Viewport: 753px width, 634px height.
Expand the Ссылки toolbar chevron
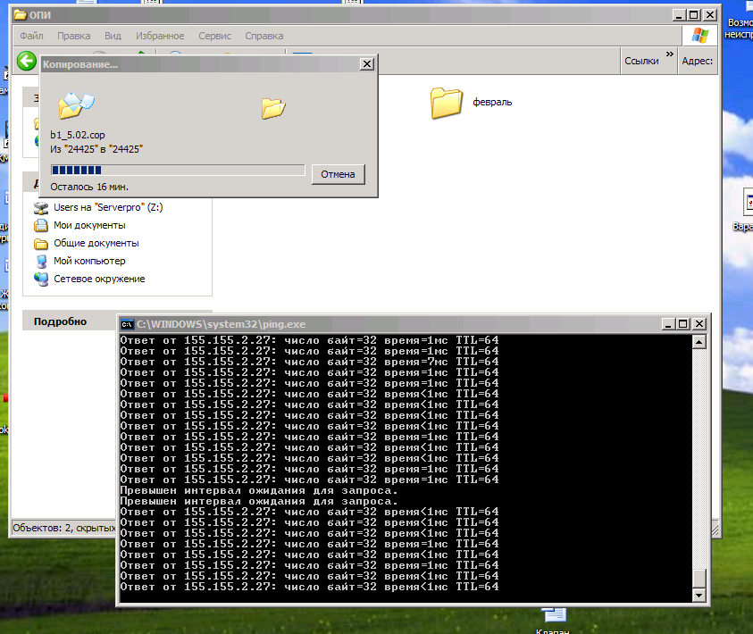pyautogui.click(x=669, y=54)
